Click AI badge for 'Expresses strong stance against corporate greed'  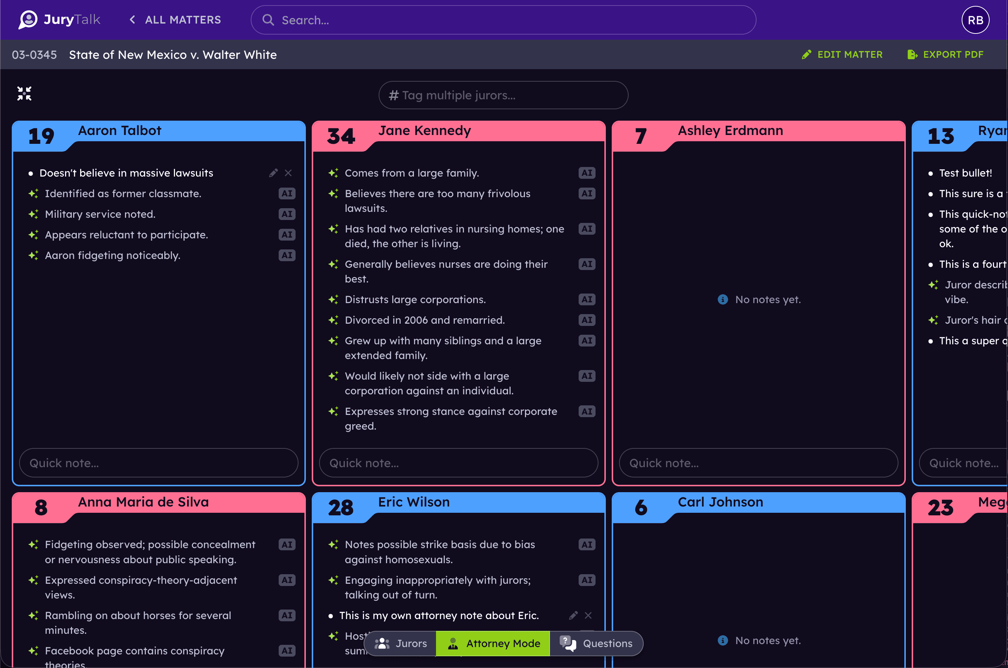[587, 412]
